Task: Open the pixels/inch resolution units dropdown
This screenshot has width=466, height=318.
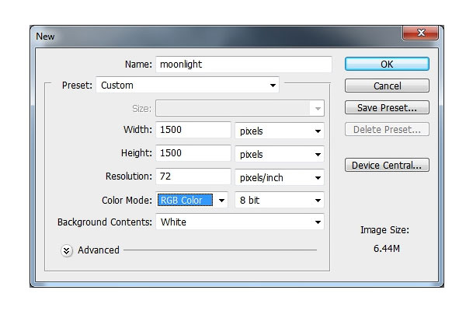Action: pyautogui.click(x=280, y=177)
